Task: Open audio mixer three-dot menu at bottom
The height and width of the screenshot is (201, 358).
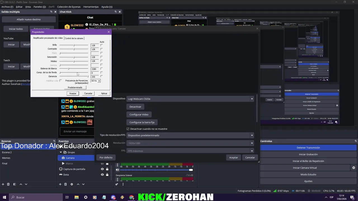Action: click(123, 184)
